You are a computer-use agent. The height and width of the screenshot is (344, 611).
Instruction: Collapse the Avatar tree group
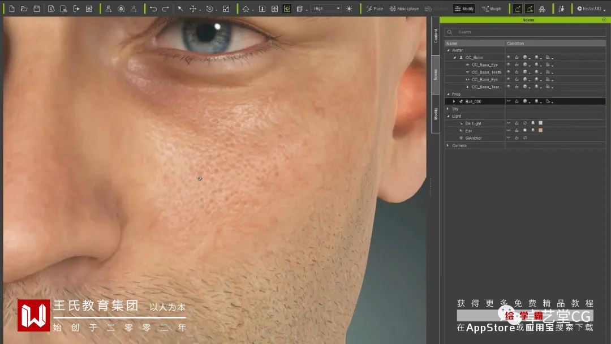click(448, 50)
